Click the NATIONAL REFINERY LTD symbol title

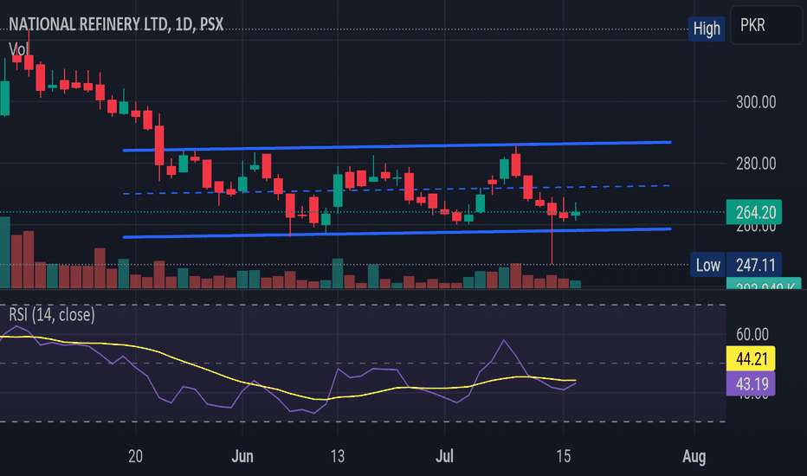pyautogui.click(x=116, y=24)
